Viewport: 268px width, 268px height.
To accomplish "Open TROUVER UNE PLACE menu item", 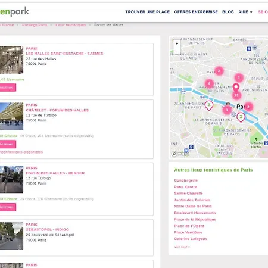I will click(x=148, y=12).
